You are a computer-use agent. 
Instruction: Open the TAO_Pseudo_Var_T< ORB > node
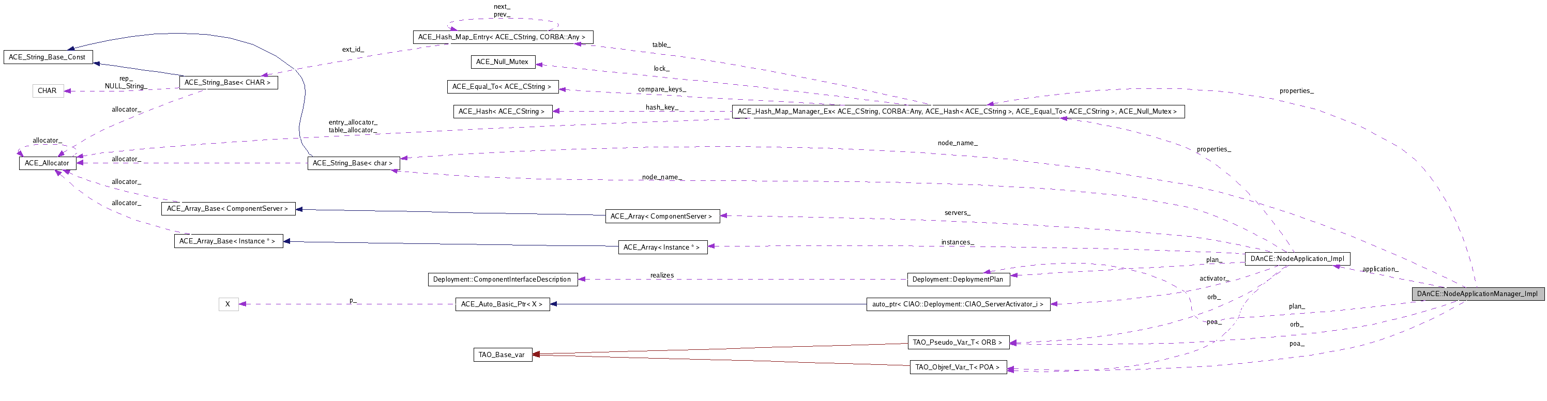click(x=958, y=343)
